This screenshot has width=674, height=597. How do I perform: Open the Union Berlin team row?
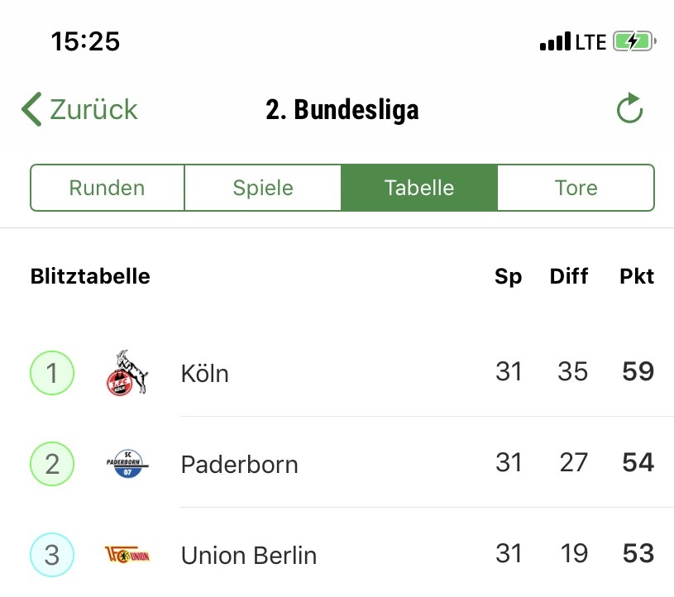pyautogui.click(x=337, y=554)
